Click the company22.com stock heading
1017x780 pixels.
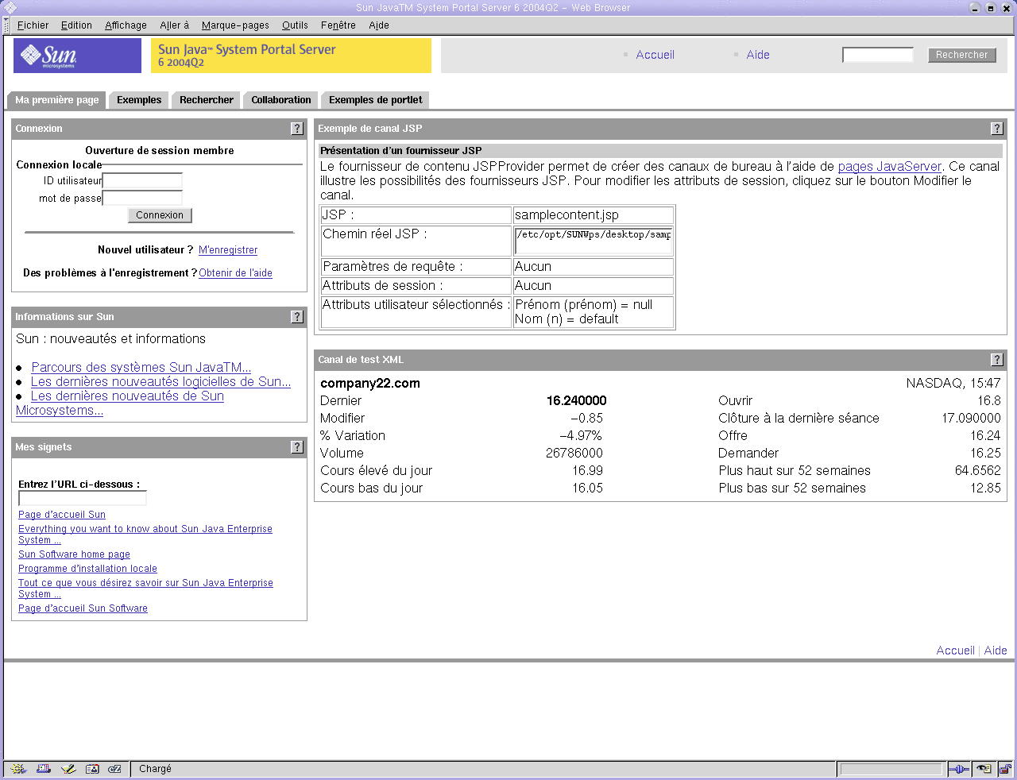370,384
